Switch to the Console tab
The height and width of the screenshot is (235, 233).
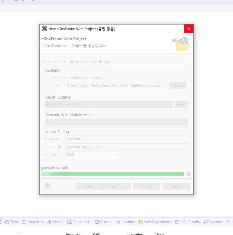click(x=104, y=222)
